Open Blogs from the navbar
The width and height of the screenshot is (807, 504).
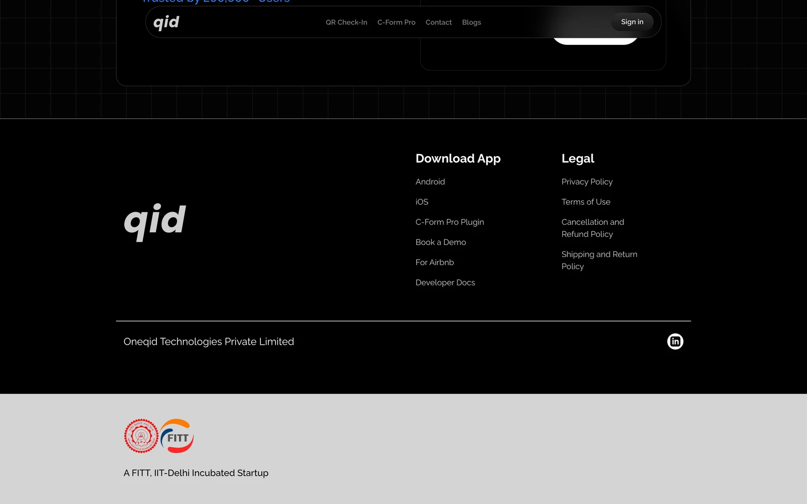[x=472, y=22]
